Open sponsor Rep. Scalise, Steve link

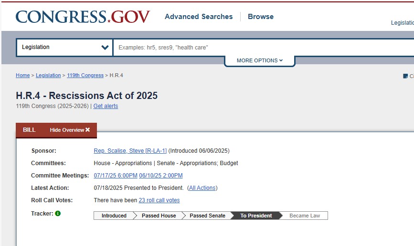point(130,151)
